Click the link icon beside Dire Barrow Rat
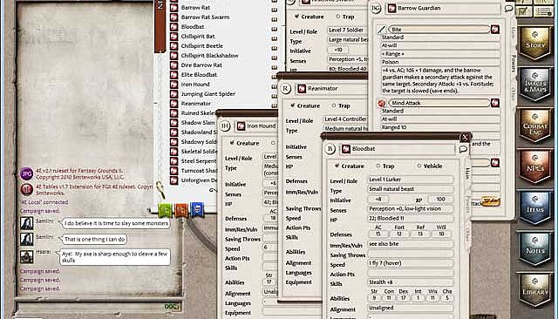 click(x=174, y=65)
